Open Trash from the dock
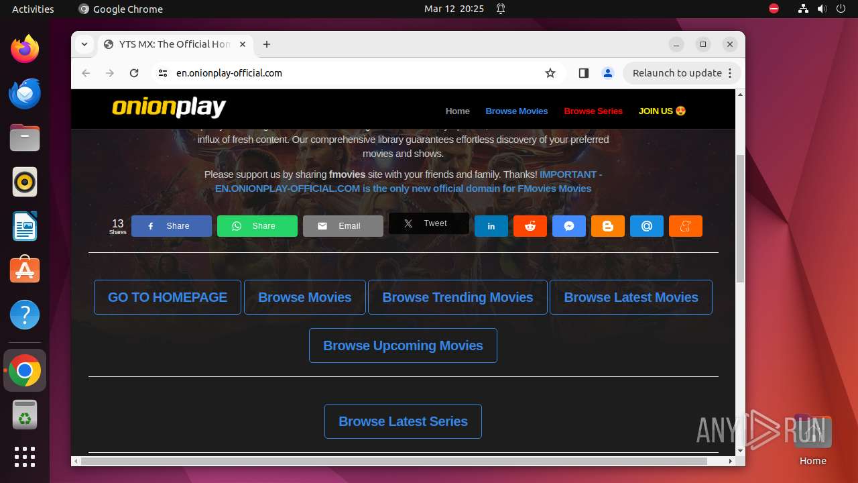This screenshot has width=858, height=483. 25,415
